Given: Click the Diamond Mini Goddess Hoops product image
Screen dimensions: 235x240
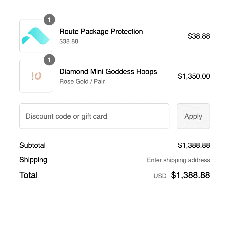Looking at the screenshot, I should click(36, 76).
